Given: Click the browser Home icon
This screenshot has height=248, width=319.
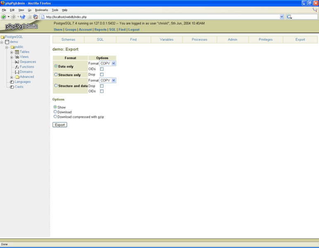Looking at the screenshot, I should (36, 17).
